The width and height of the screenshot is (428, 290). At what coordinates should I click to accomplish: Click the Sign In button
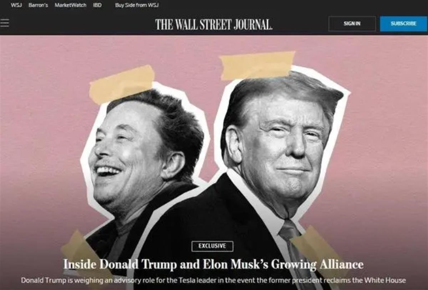(352, 24)
